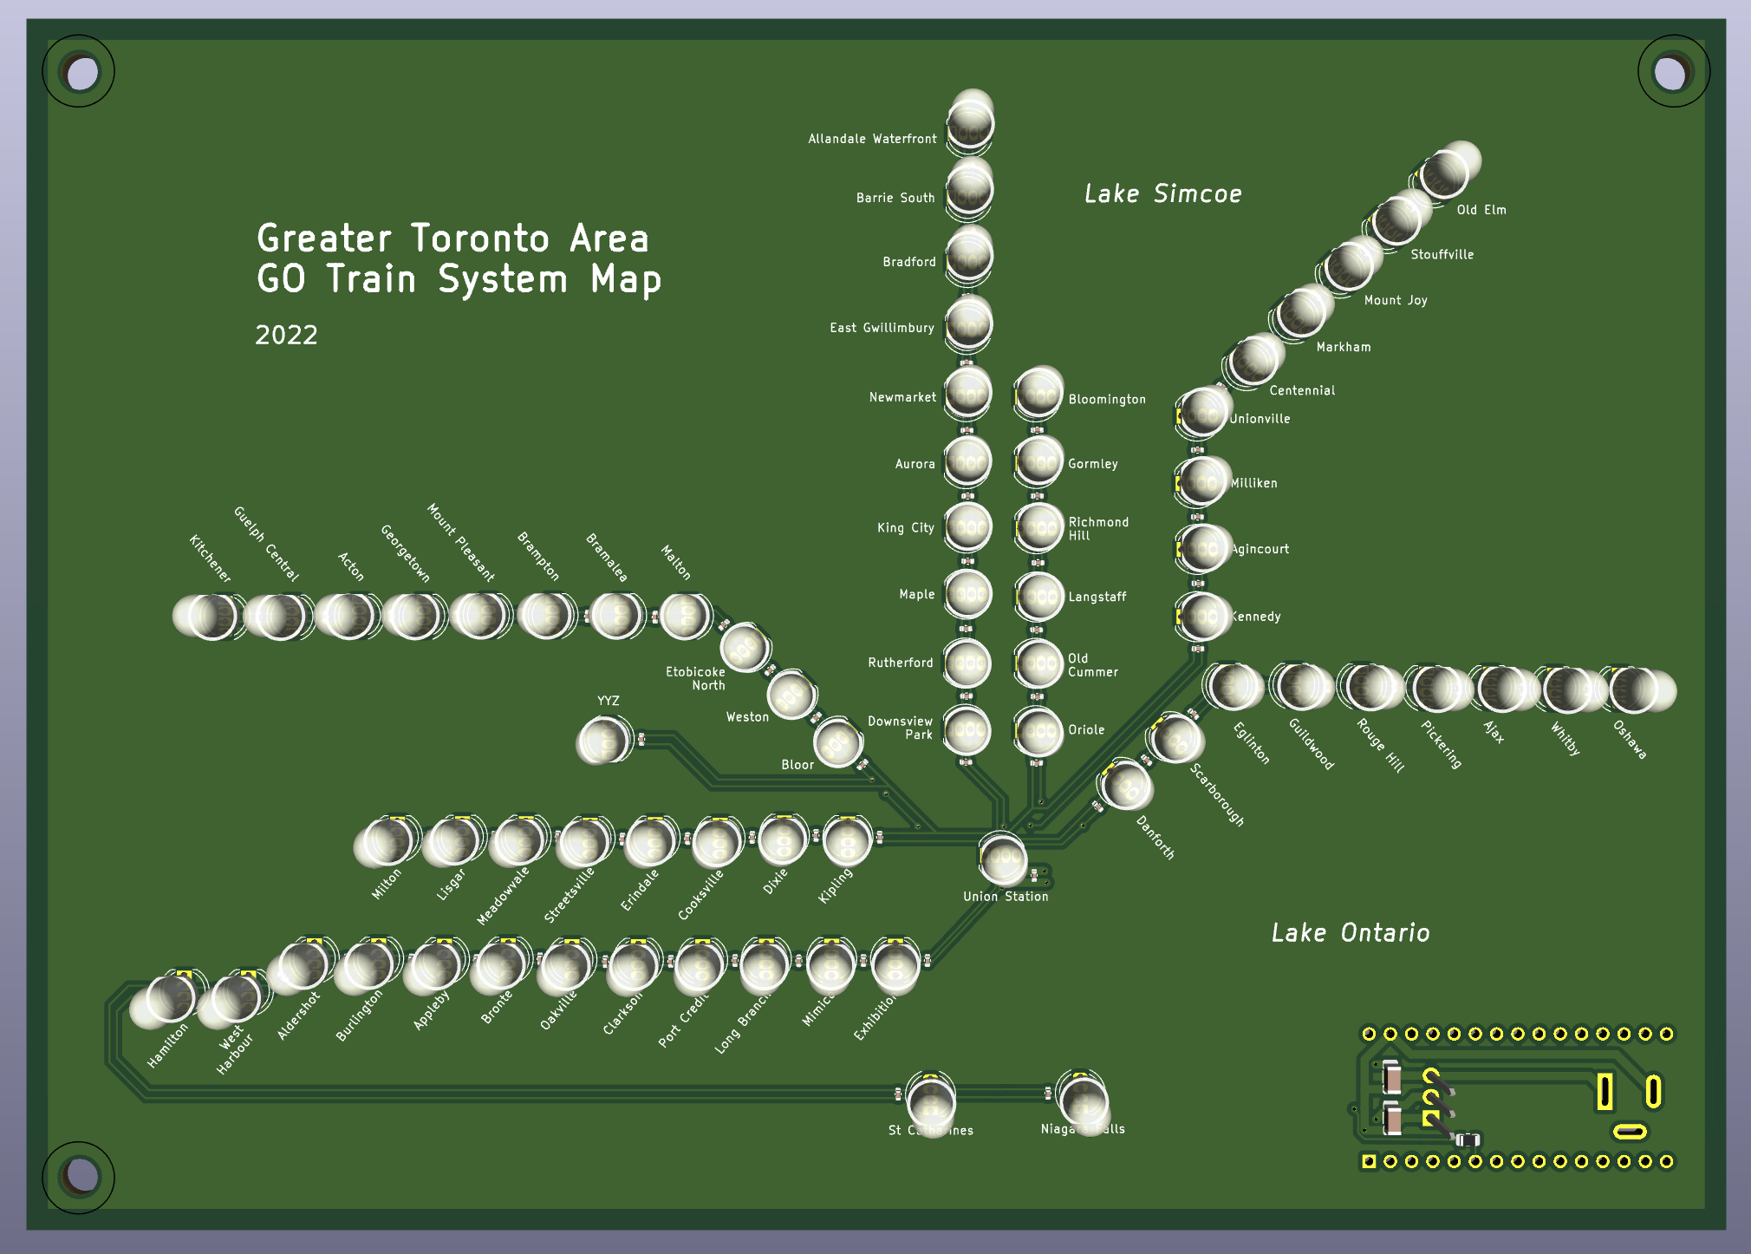This screenshot has width=1751, height=1254.
Task: Click the "Old Cummer" station label
Action: point(1092,665)
